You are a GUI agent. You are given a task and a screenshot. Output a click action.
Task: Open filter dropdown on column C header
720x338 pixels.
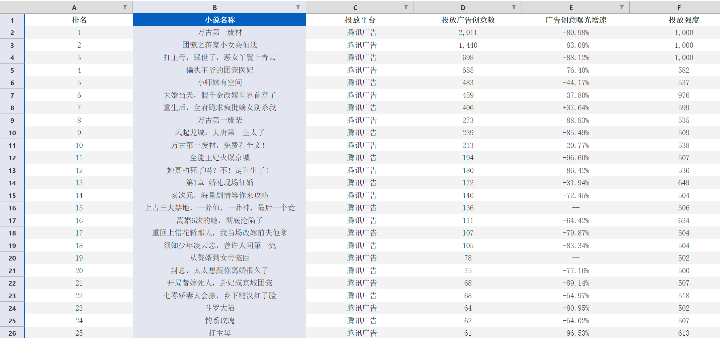[406, 7]
